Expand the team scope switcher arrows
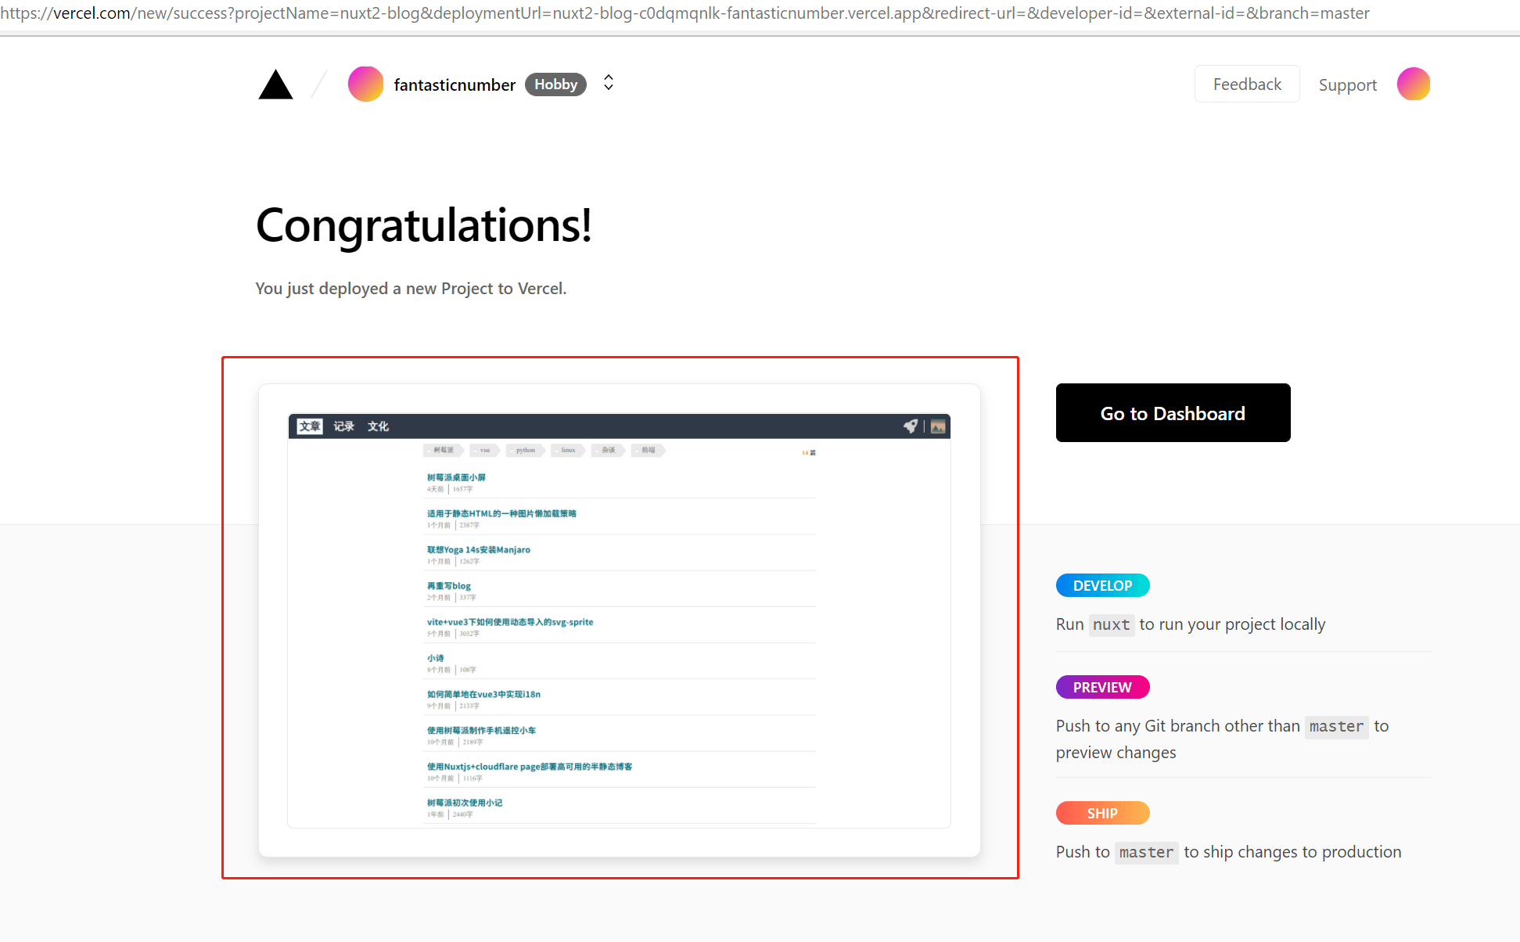This screenshot has width=1520, height=942. pyautogui.click(x=609, y=83)
